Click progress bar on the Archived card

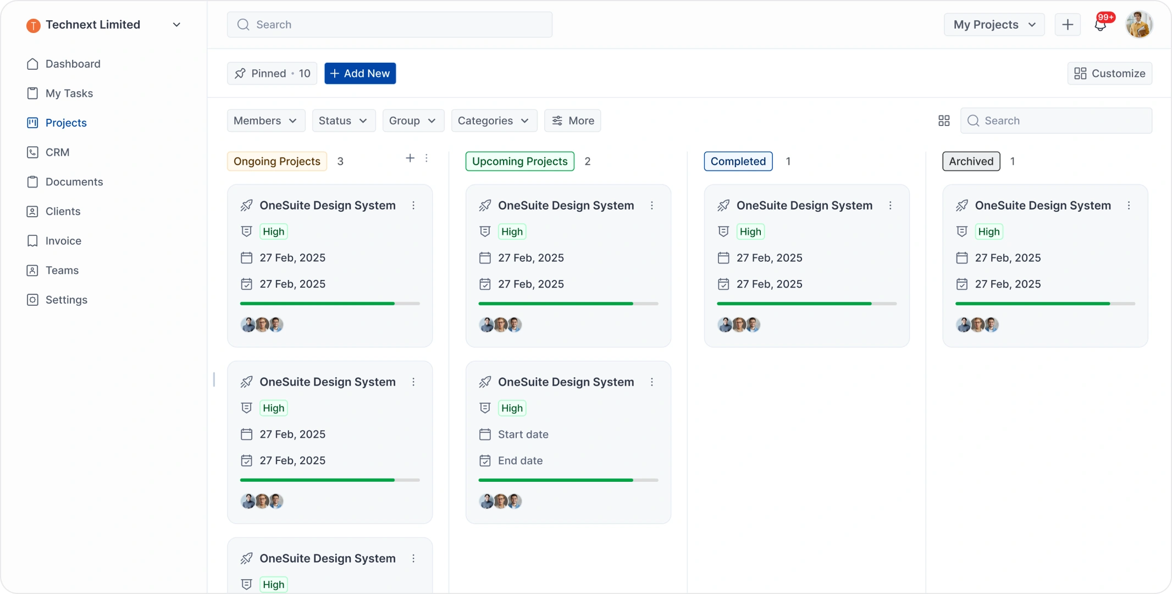1045,304
